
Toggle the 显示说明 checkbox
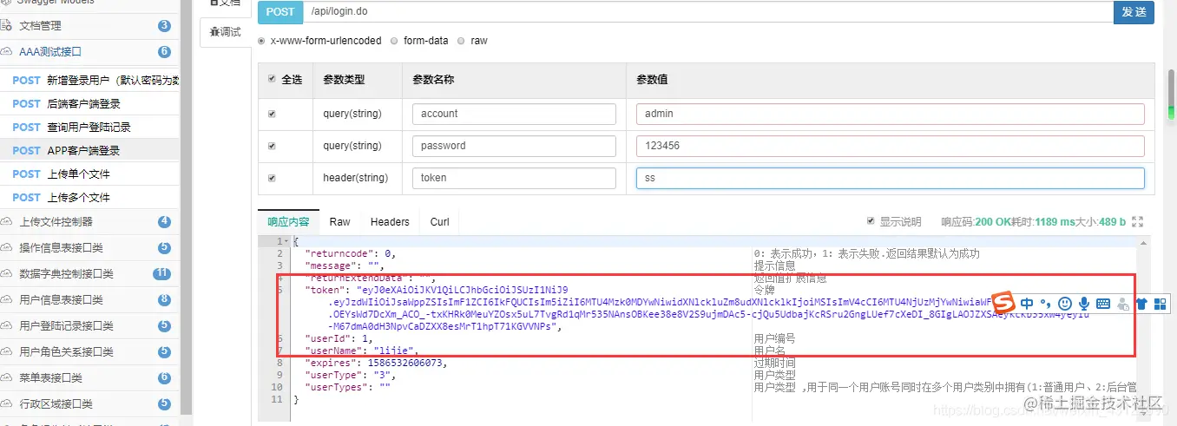coord(871,221)
